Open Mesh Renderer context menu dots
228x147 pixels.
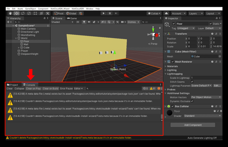coord(220,62)
